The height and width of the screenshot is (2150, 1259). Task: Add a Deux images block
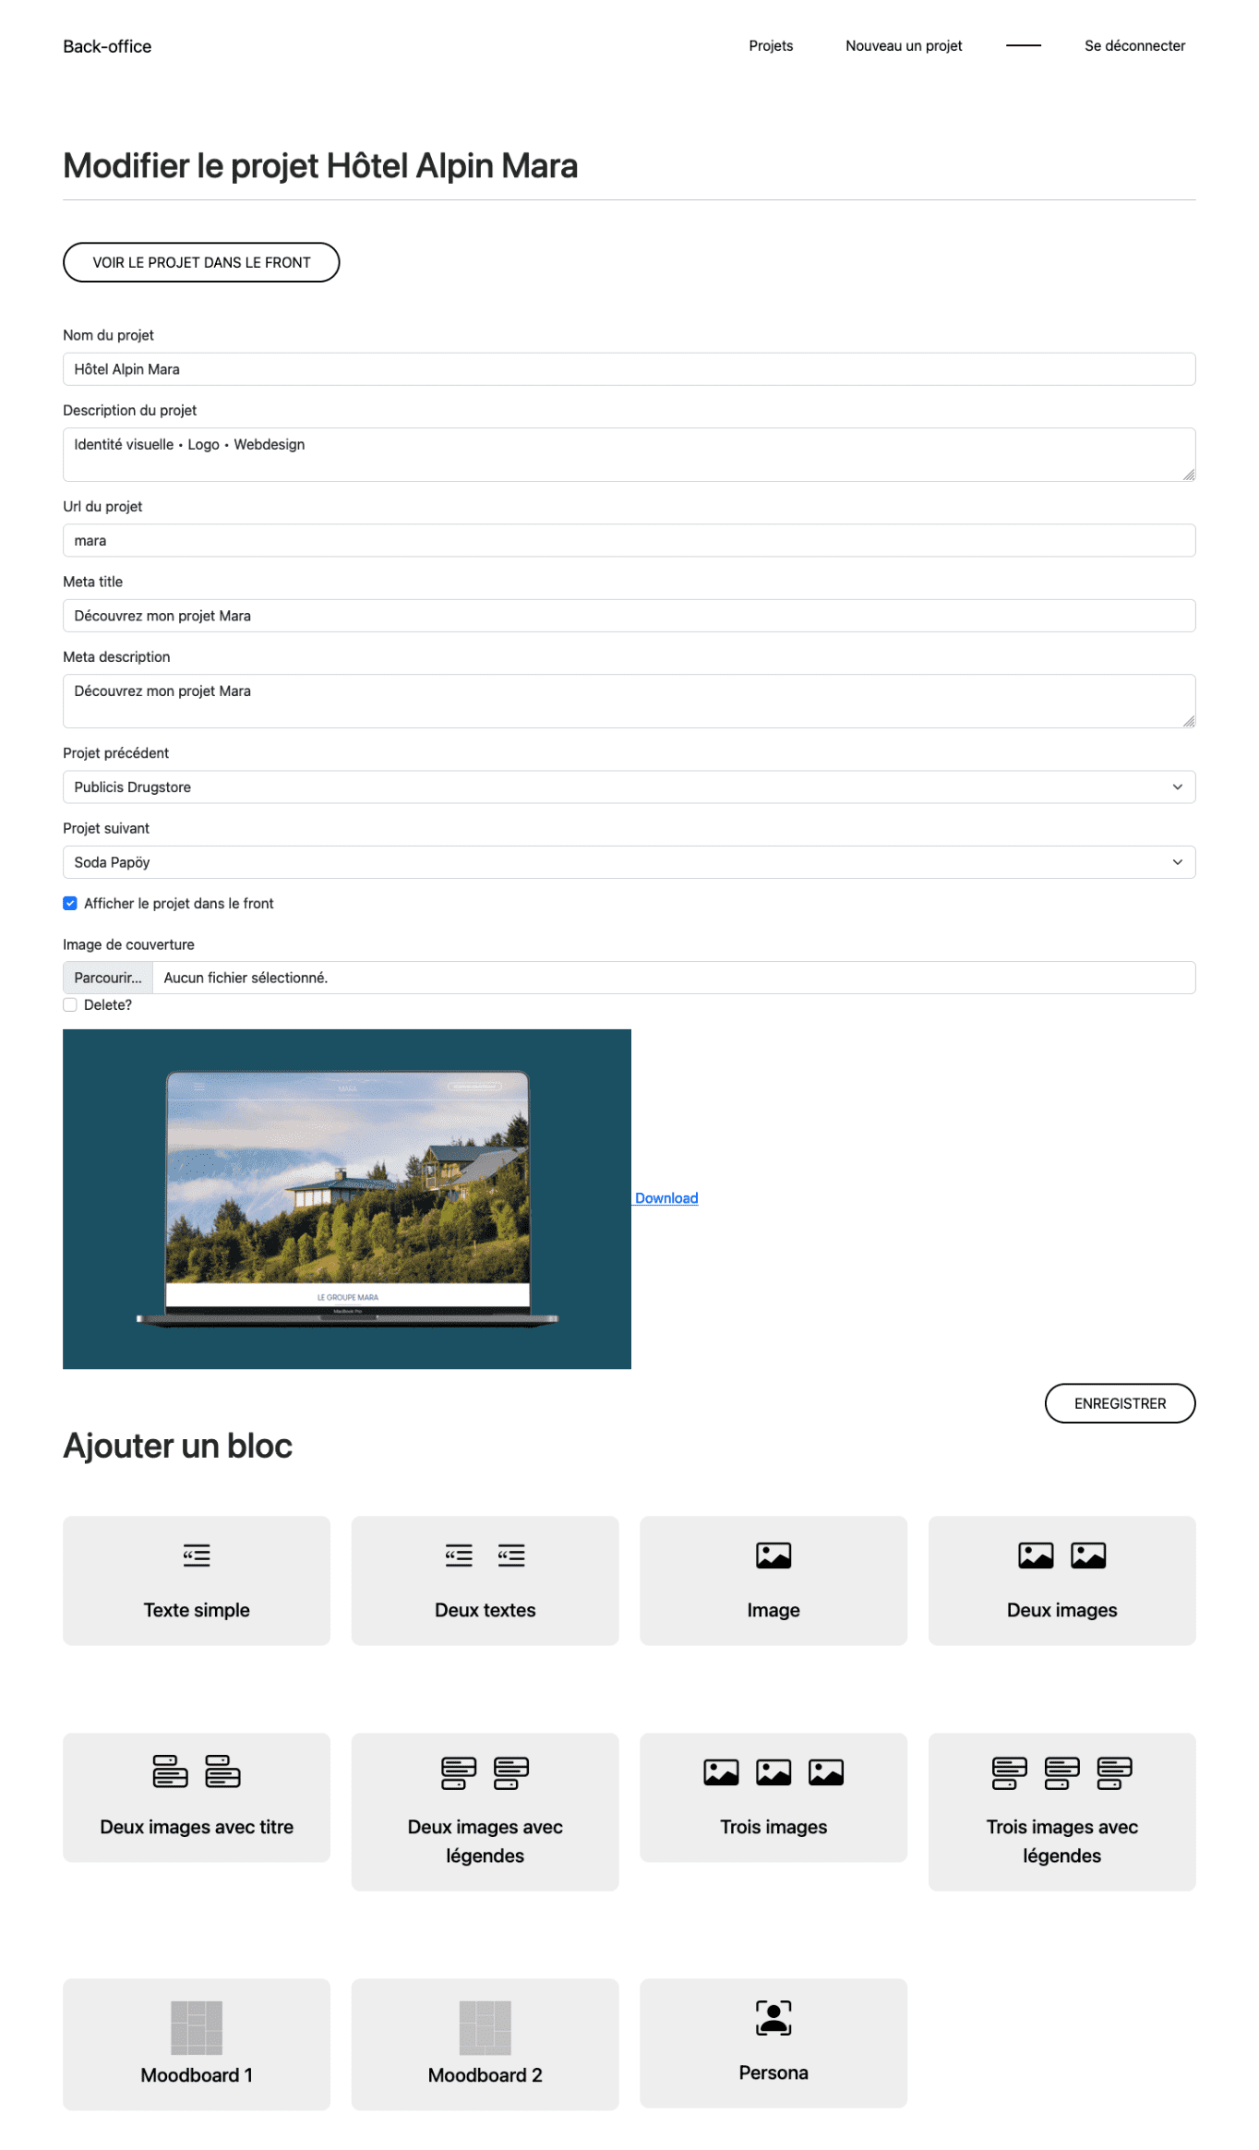click(1061, 1579)
